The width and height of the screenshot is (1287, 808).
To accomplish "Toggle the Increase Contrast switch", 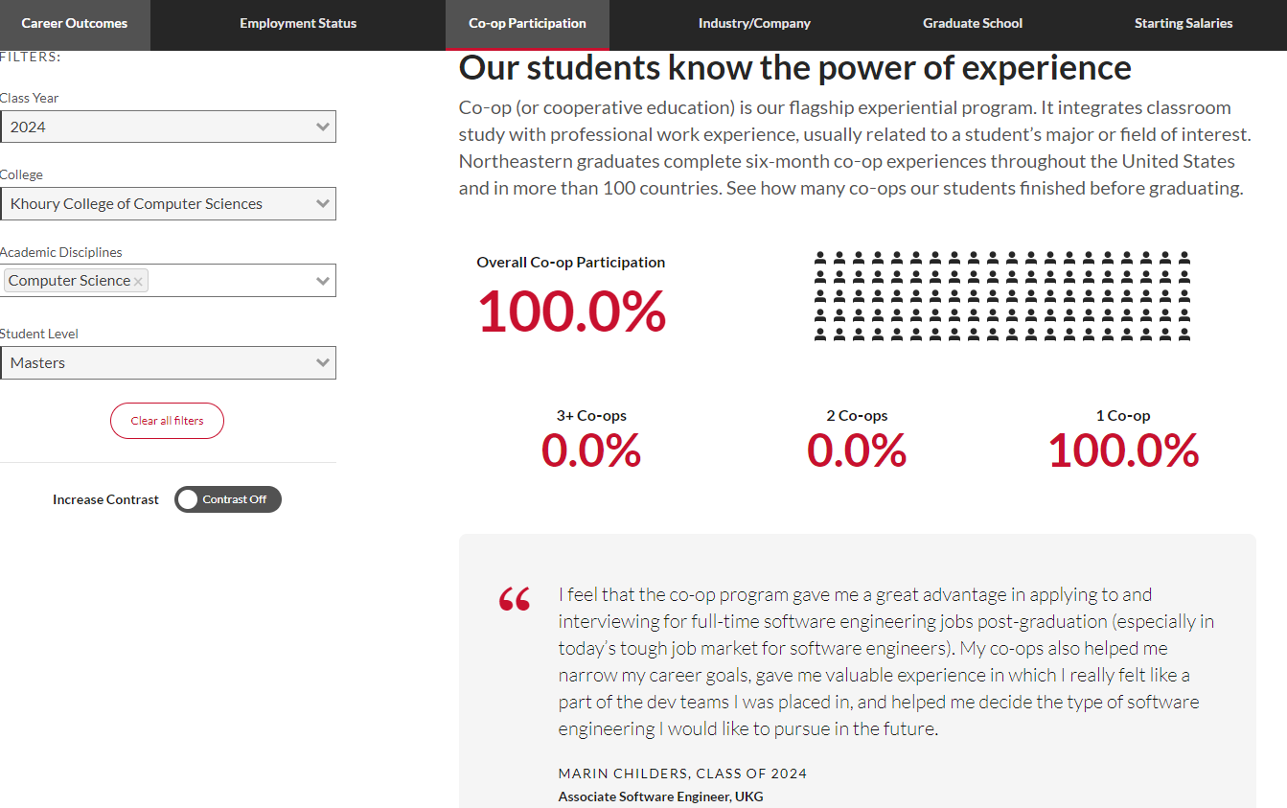I will coord(228,499).
